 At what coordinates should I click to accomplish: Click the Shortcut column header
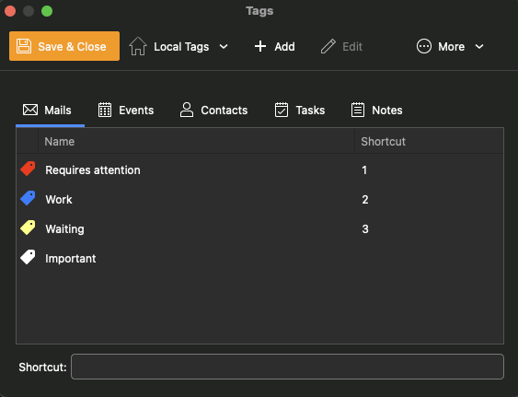click(429, 142)
